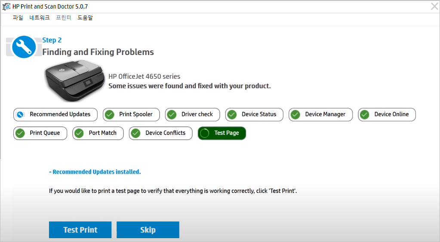
Task: Select the Device Manager check pill
Action: [x=321, y=114]
